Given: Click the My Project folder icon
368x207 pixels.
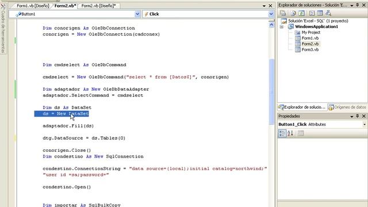Looking at the screenshot, I should (x=298, y=32).
